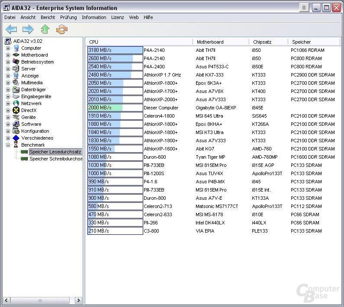
Task: Click the 210 MB/s result bar
Action: (115, 231)
